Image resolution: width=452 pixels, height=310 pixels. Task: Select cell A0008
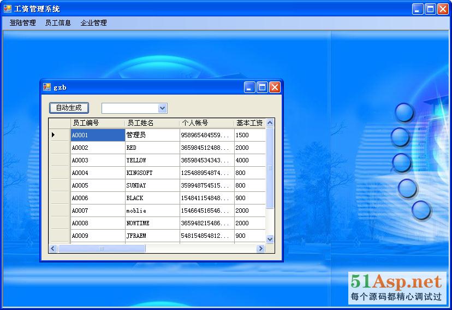click(98, 223)
